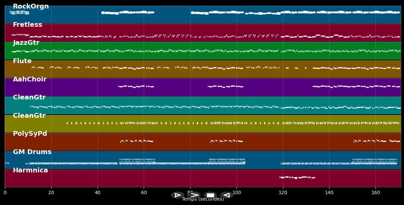The image size is (404, 205).
Task: Click the 20 second tick on time axis
Action: coord(51,192)
